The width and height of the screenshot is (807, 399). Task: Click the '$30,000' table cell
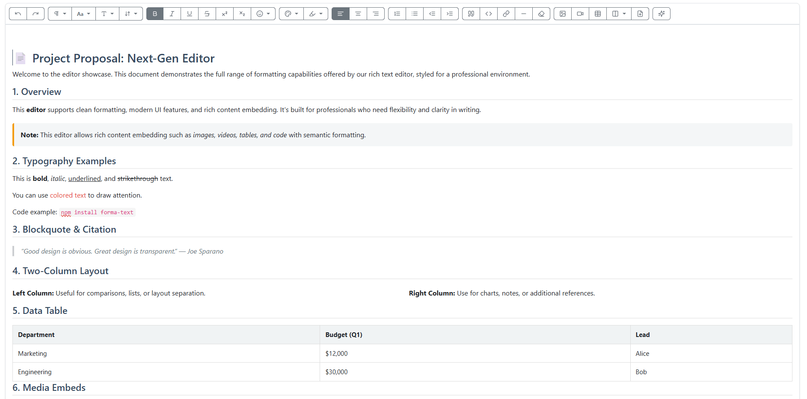(475, 372)
